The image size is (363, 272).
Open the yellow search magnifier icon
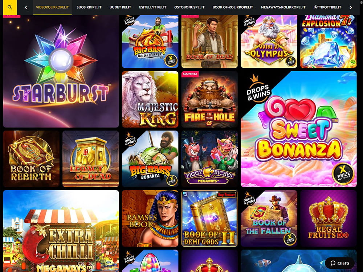10,7
